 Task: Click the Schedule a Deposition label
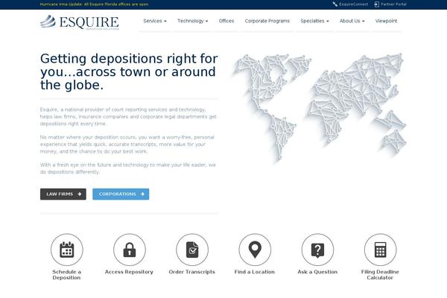tap(67, 275)
